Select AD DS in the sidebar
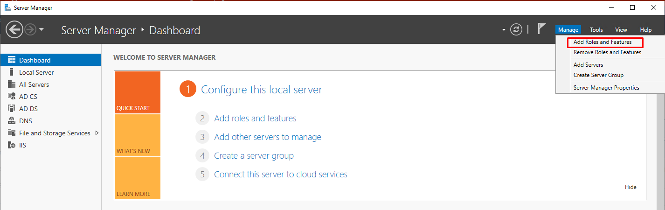The image size is (665, 210). pos(28,109)
